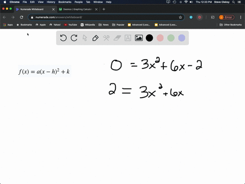The height and width of the screenshot is (184, 245).
Task: Go back with browser back arrow
Action: pos(5,17)
